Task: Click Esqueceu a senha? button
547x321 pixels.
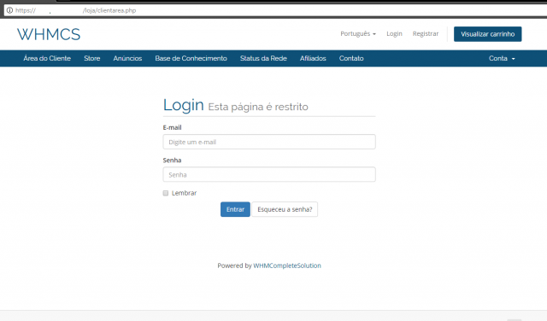Action: point(285,209)
